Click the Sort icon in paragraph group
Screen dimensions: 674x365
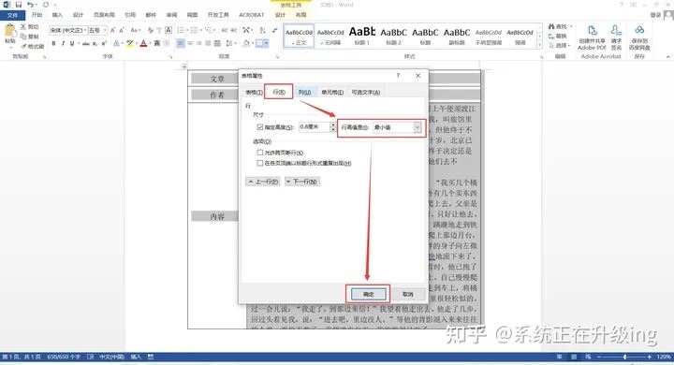click(x=263, y=30)
